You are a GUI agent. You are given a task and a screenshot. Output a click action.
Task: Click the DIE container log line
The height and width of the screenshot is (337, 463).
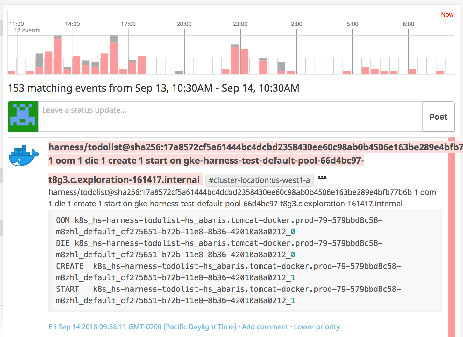(x=219, y=249)
